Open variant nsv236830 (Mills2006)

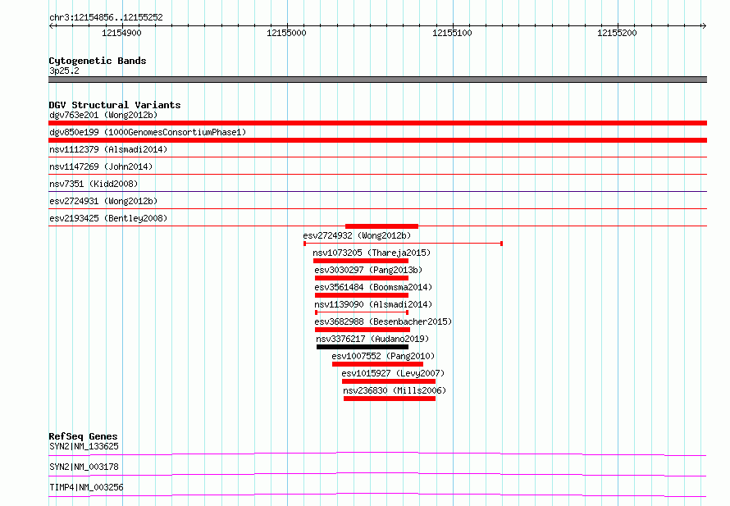tap(395, 390)
